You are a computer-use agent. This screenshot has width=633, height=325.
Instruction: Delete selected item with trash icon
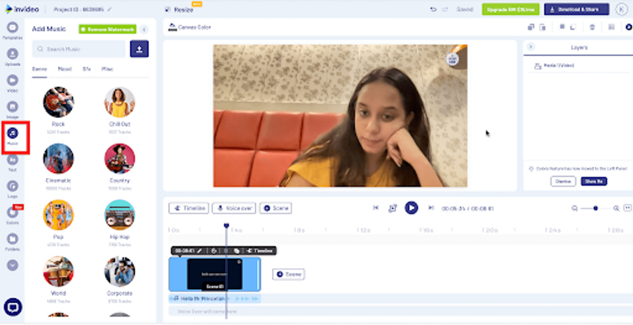592,27
